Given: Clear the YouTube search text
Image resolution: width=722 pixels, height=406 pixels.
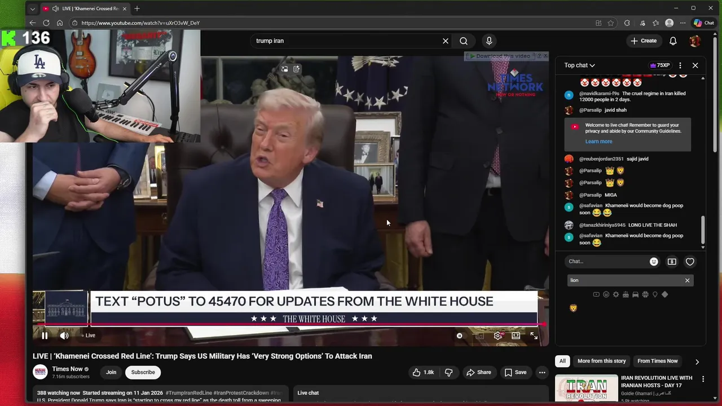Looking at the screenshot, I should point(446,41).
